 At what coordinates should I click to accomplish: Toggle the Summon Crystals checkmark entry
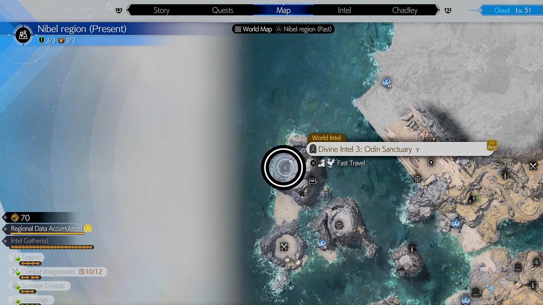(42, 286)
